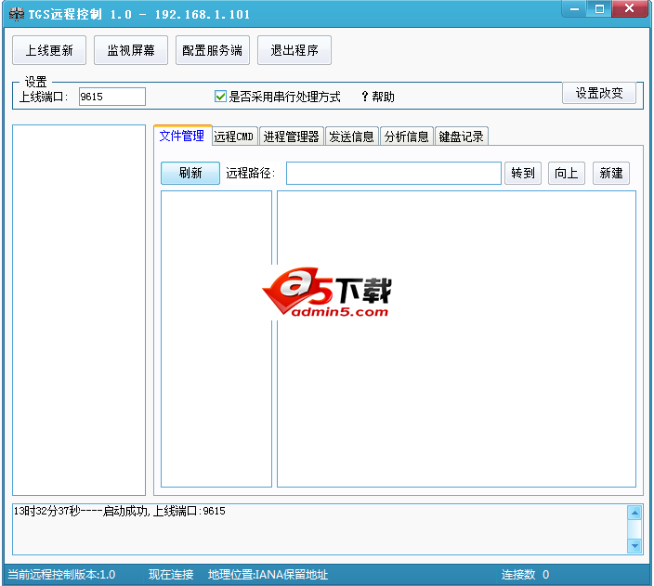This screenshot has height=586, width=654.
Task: Toggle 是否采用串行处理方式 checkbox
Action: 220,97
